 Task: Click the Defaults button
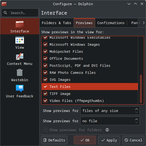click(54, 140)
